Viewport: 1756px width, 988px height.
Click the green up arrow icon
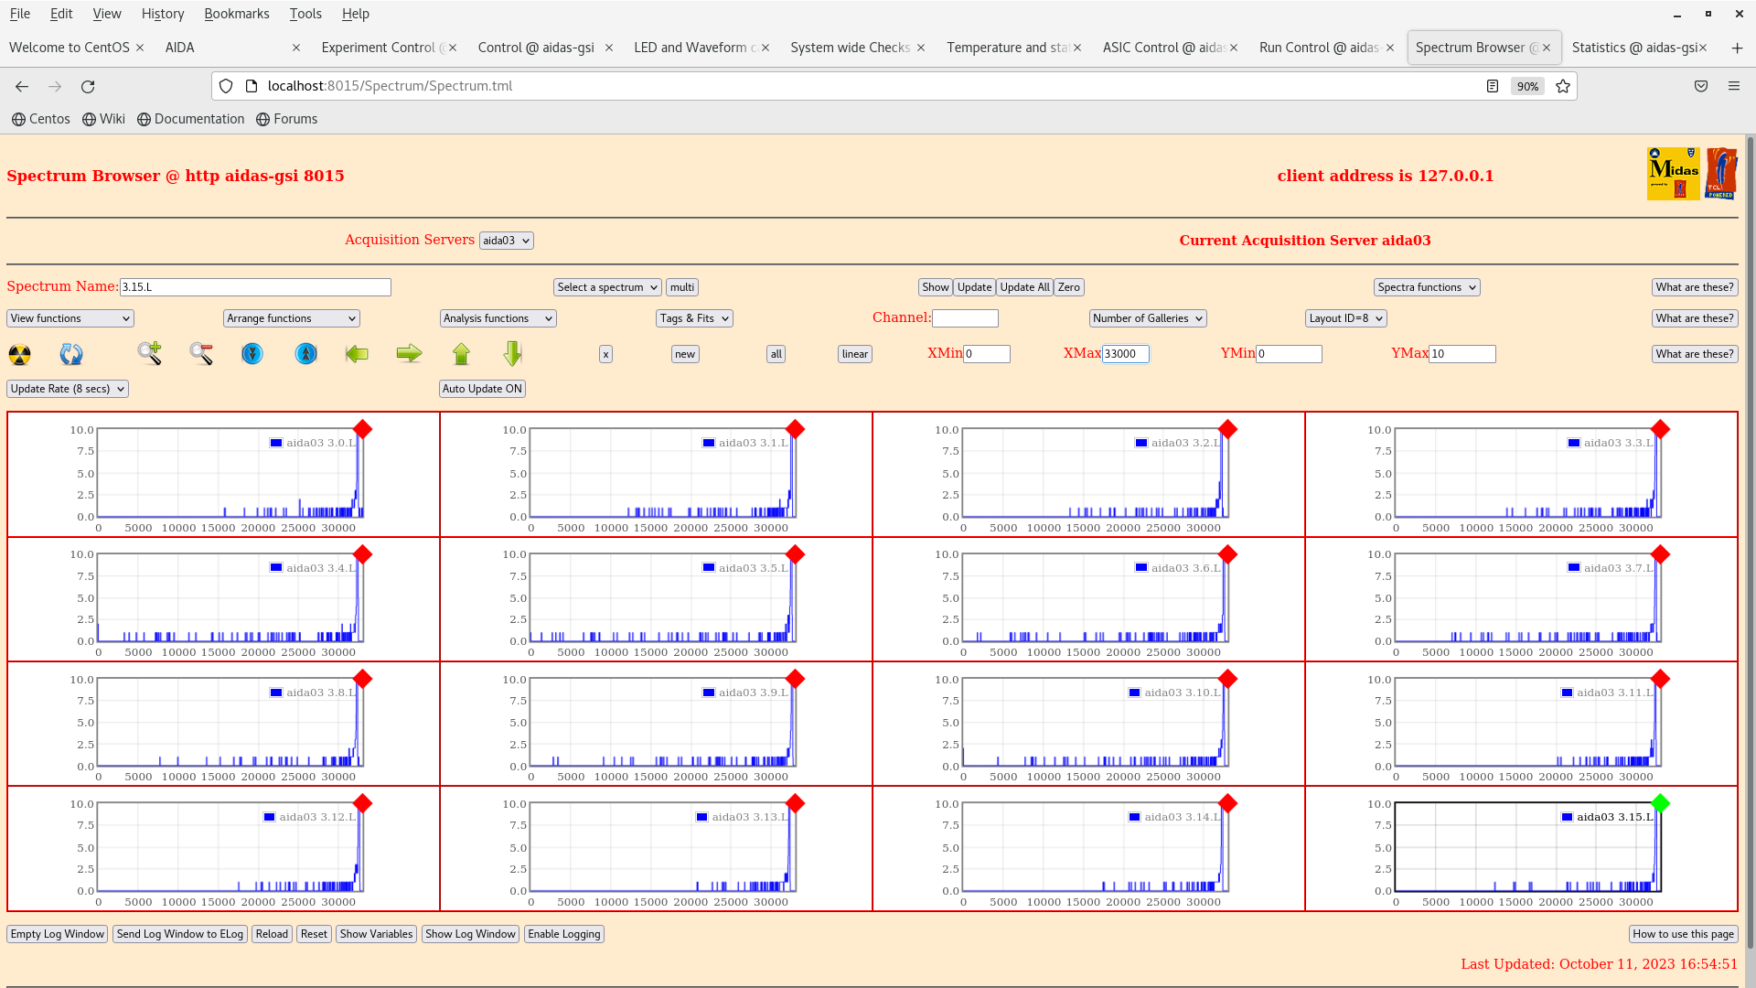[461, 353]
